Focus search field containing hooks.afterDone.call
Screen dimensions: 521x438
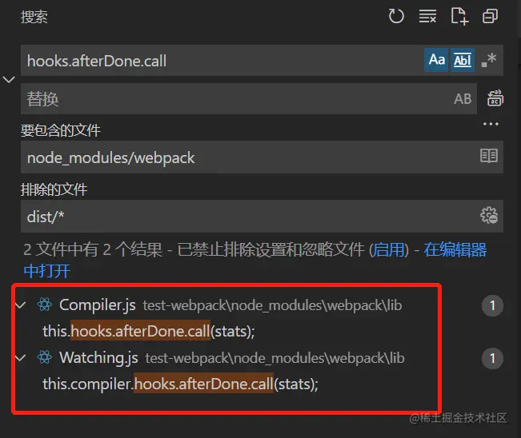[222, 61]
